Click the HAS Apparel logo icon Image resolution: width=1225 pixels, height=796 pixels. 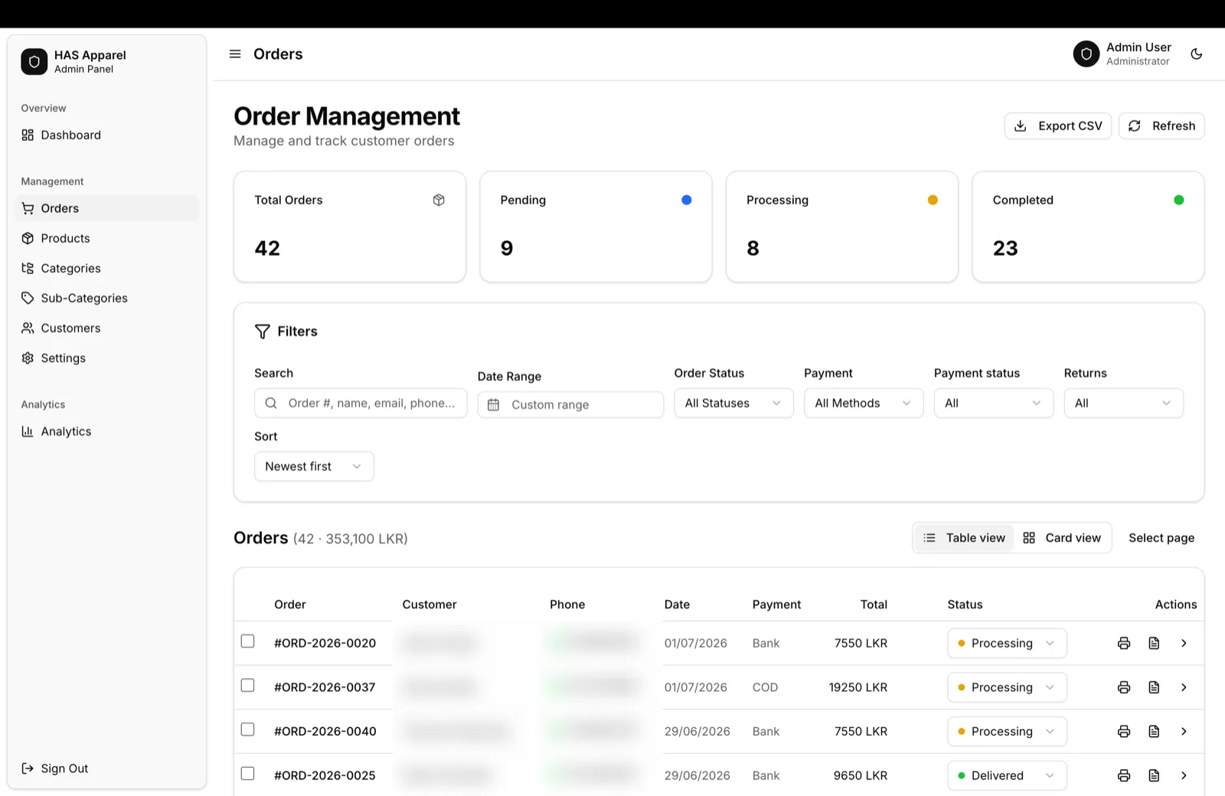pyautogui.click(x=34, y=62)
